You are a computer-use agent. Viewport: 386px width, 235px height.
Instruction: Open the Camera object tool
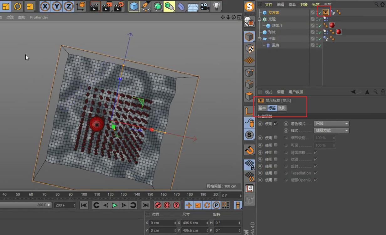click(x=204, y=6)
